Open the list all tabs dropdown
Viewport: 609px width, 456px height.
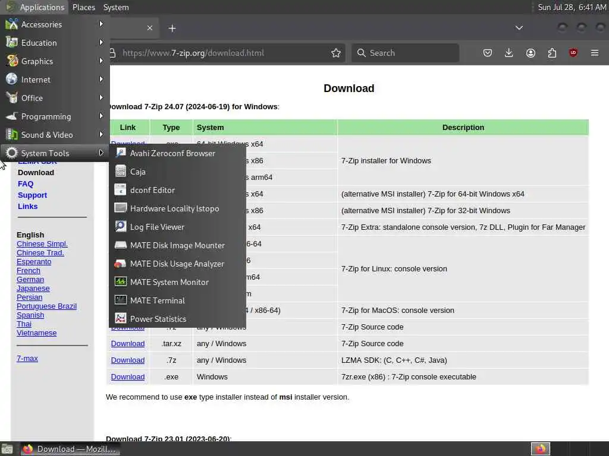519,28
